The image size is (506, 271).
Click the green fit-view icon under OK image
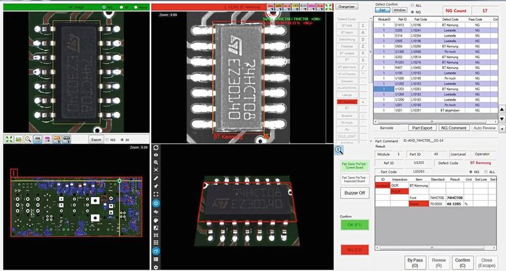pyautogui.click(x=9, y=138)
